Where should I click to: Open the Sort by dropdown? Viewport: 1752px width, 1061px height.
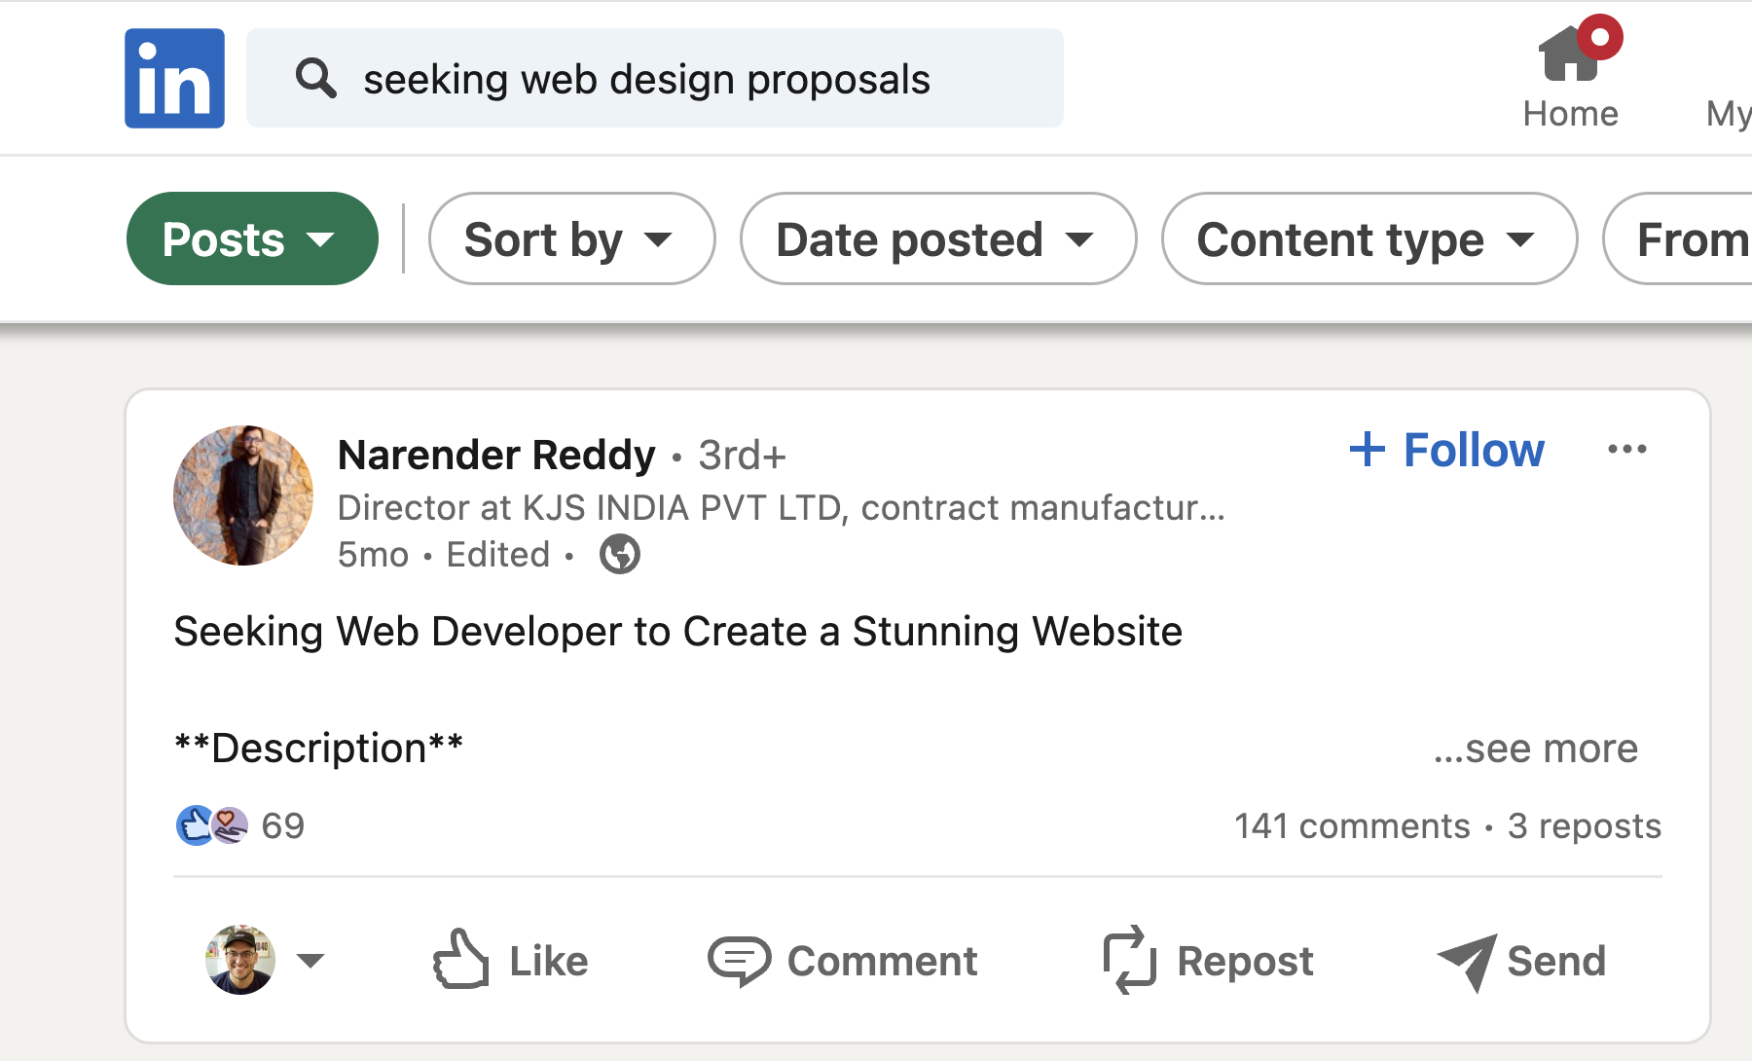tap(571, 238)
